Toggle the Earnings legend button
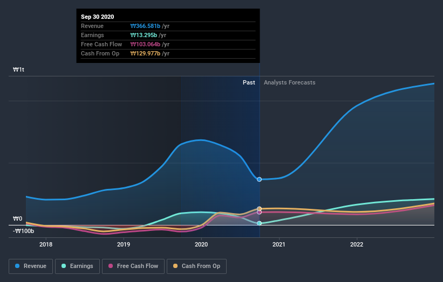This screenshot has width=443, height=282. (x=77, y=266)
